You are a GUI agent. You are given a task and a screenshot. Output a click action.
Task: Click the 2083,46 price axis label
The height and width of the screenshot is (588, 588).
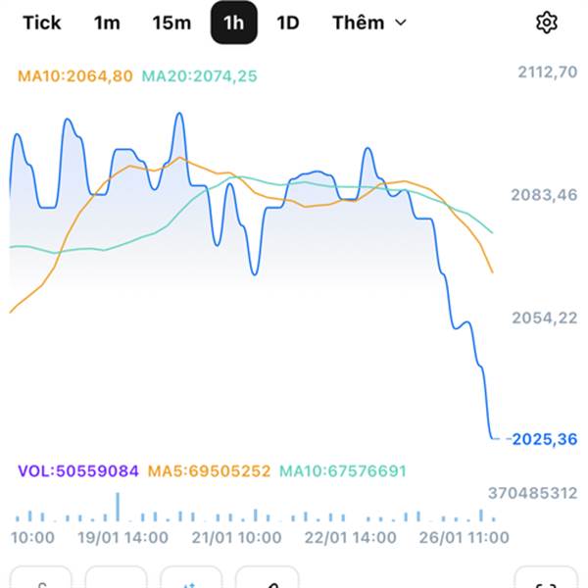545,195
